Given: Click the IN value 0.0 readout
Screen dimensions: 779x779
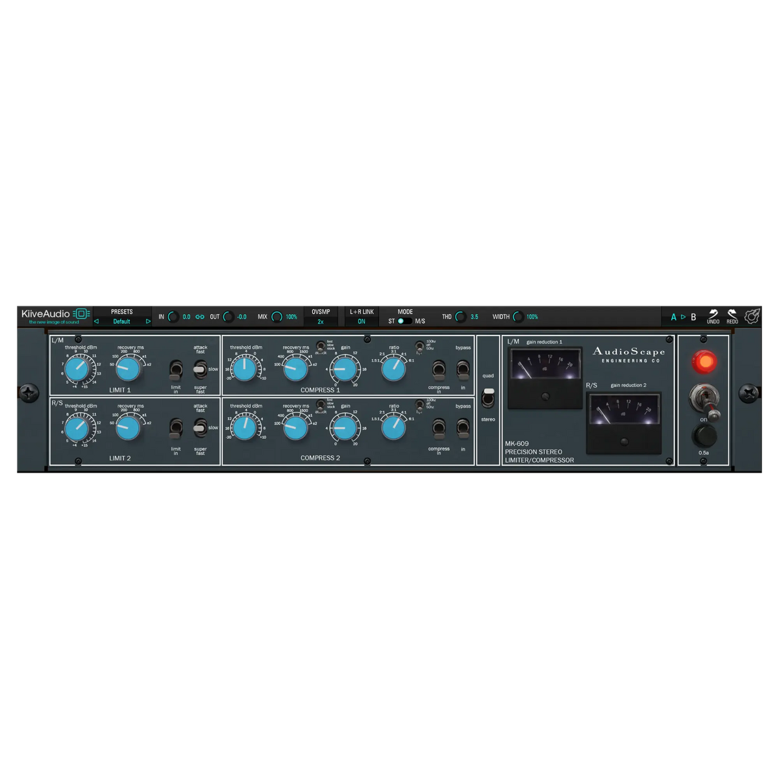Looking at the screenshot, I should 186,317.
